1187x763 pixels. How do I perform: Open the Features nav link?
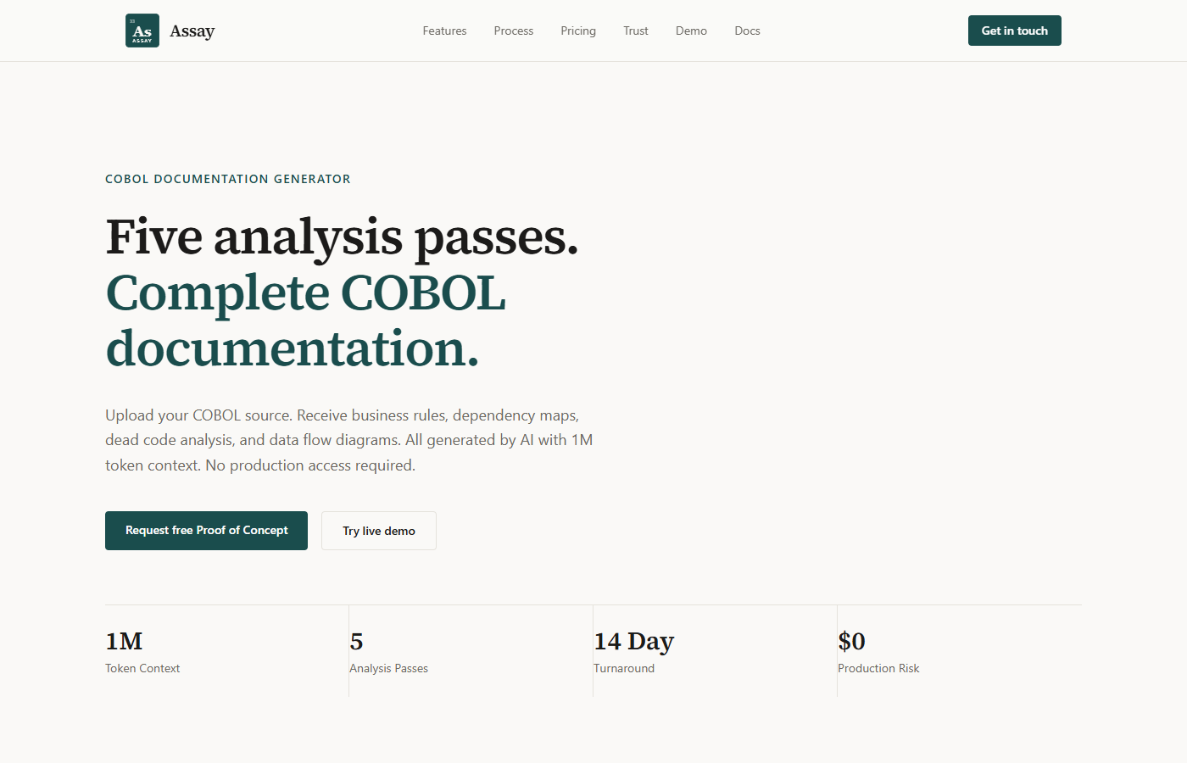tap(444, 31)
